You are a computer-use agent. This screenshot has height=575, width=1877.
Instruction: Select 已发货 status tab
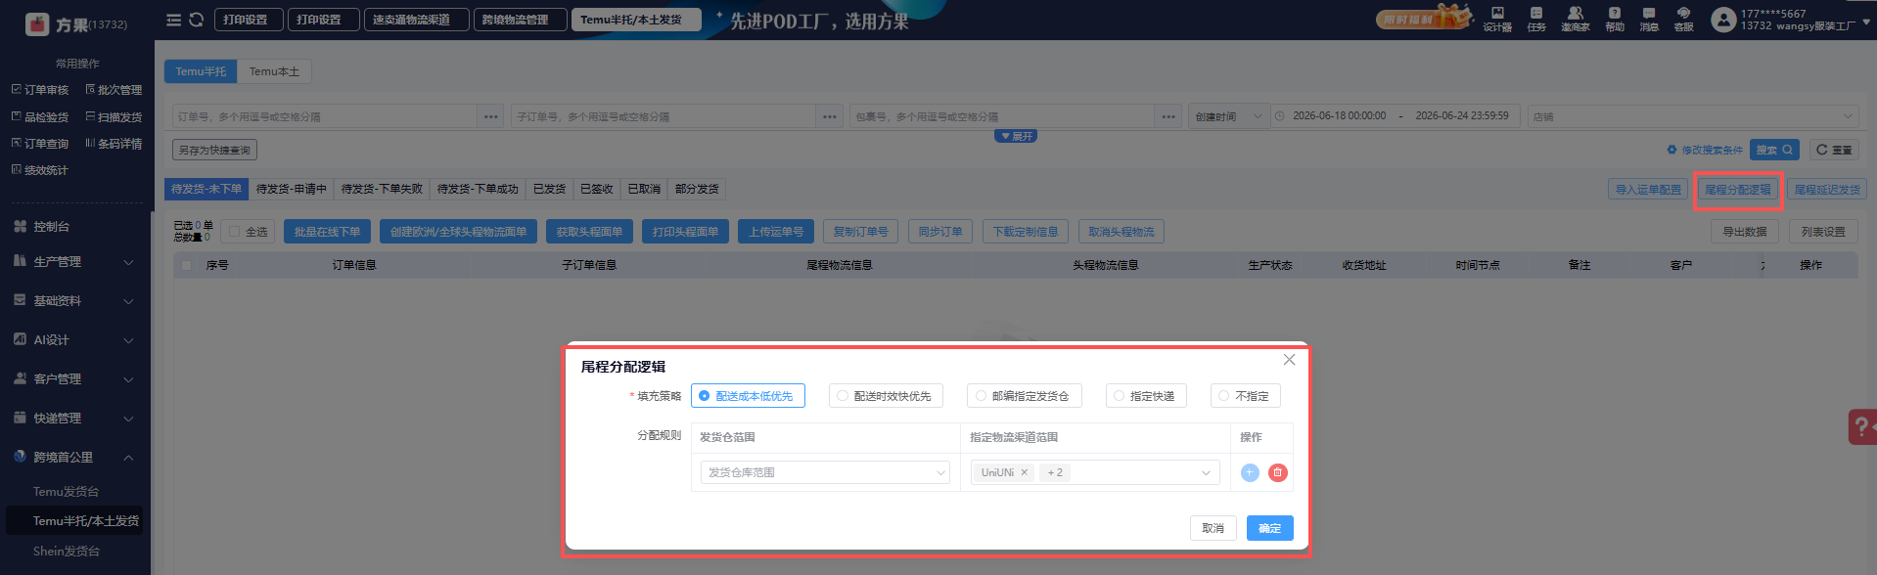tap(549, 189)
